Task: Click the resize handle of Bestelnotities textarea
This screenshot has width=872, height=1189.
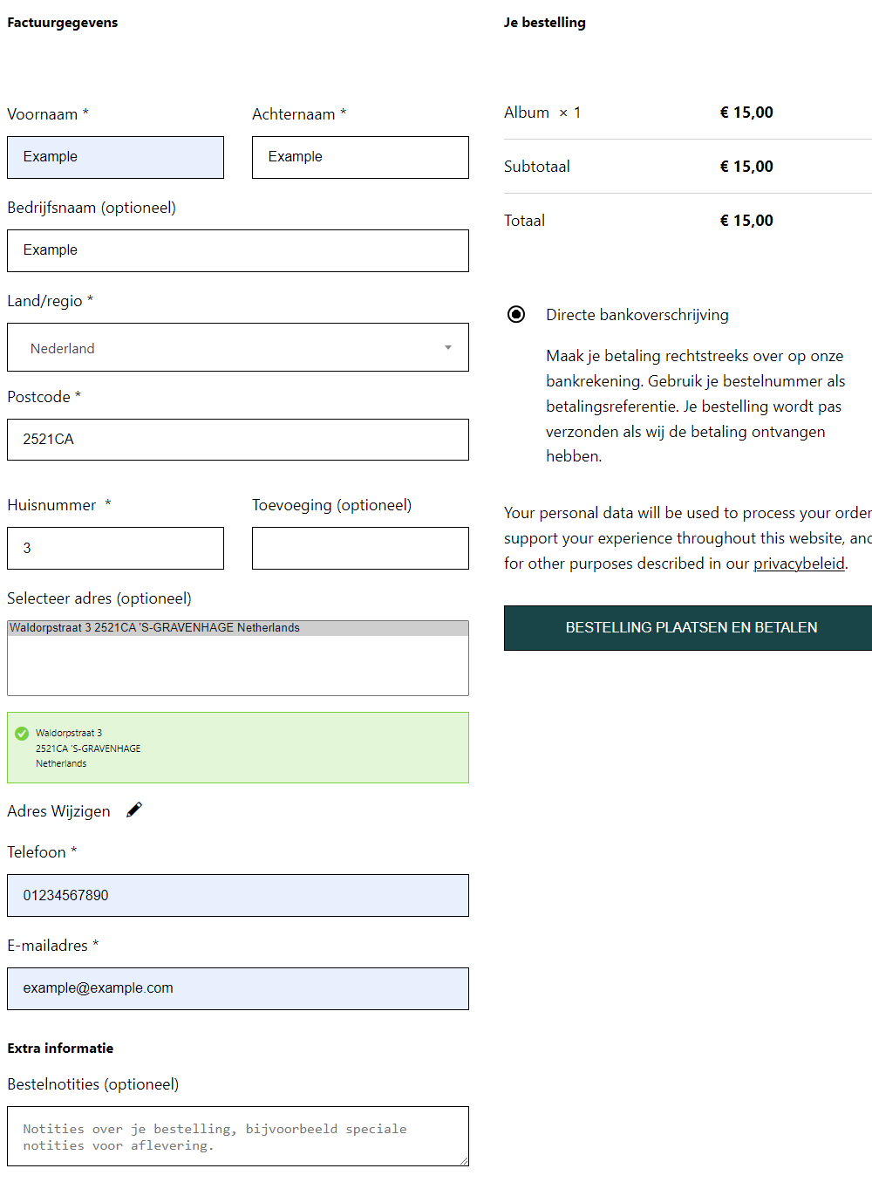Action: (464, 1161)
